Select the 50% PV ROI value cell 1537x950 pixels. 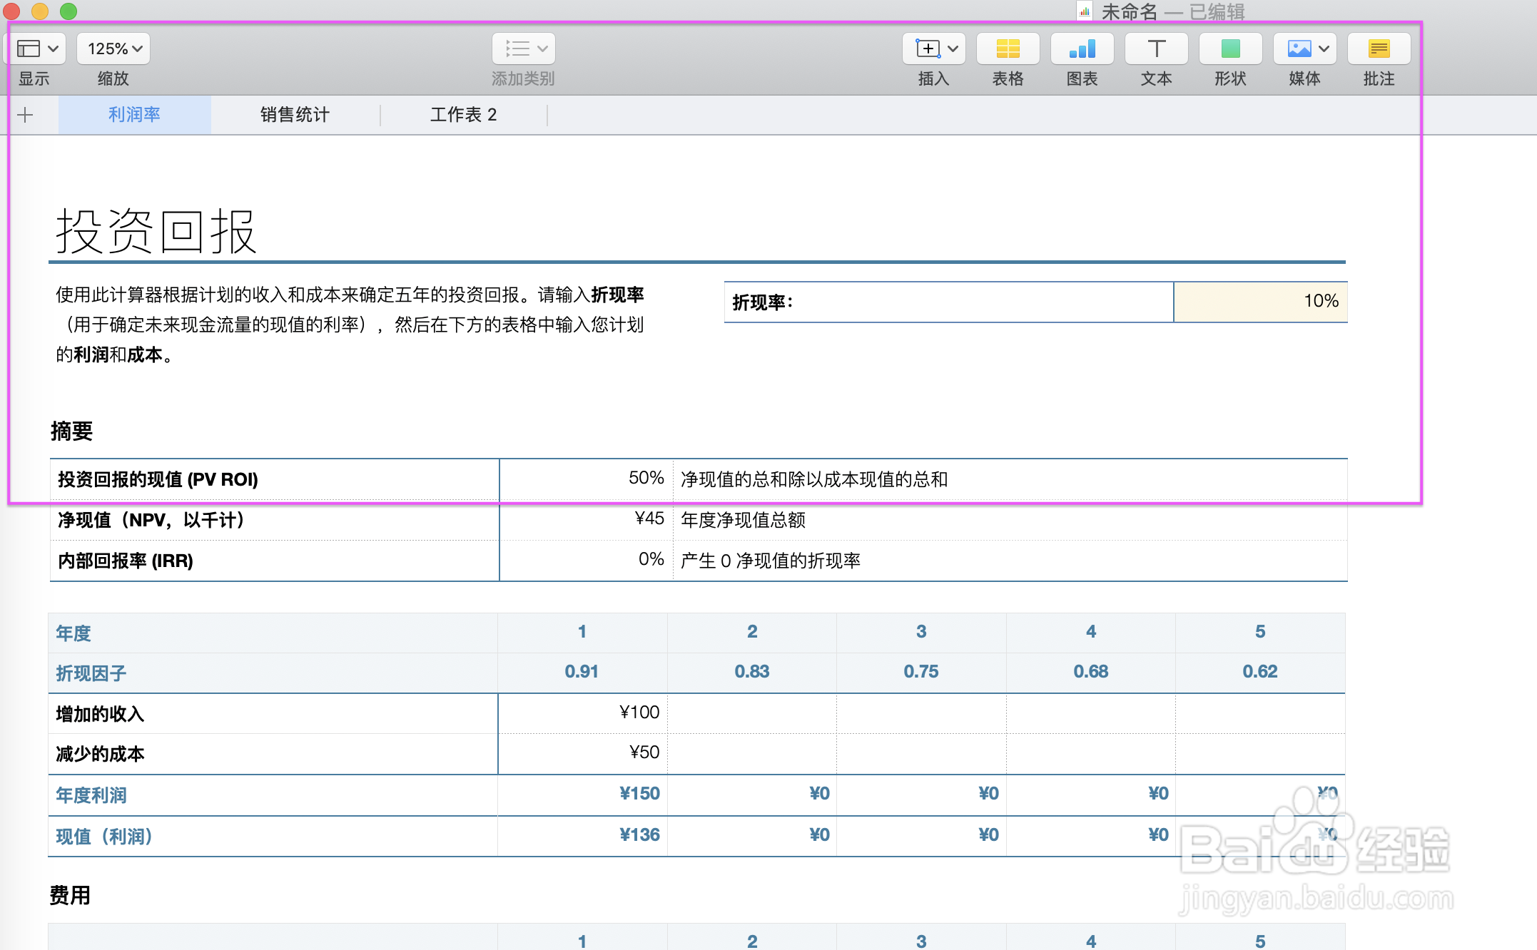(586, 479)
